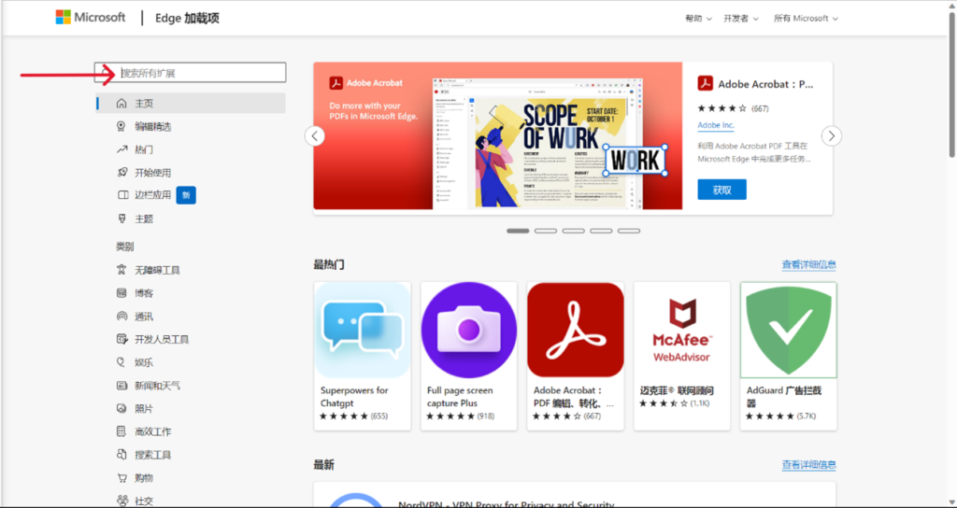Select the second carousel indicator dot
This screenshot has width=957, height=508.
click(546, 232)
